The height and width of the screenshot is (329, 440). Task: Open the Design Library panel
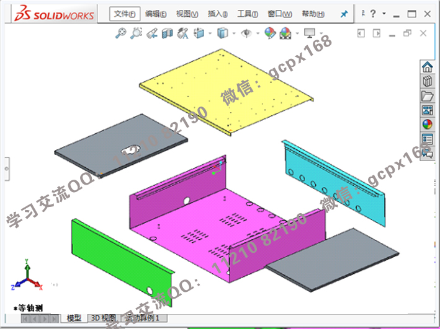(427, 81)
